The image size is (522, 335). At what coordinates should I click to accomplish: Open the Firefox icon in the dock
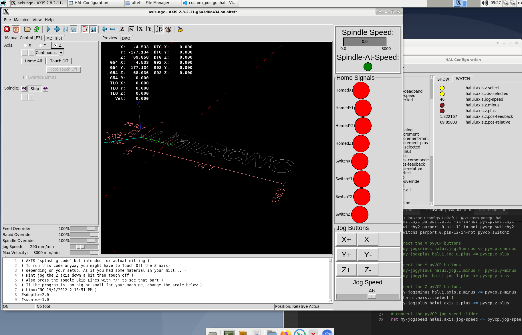285,333
